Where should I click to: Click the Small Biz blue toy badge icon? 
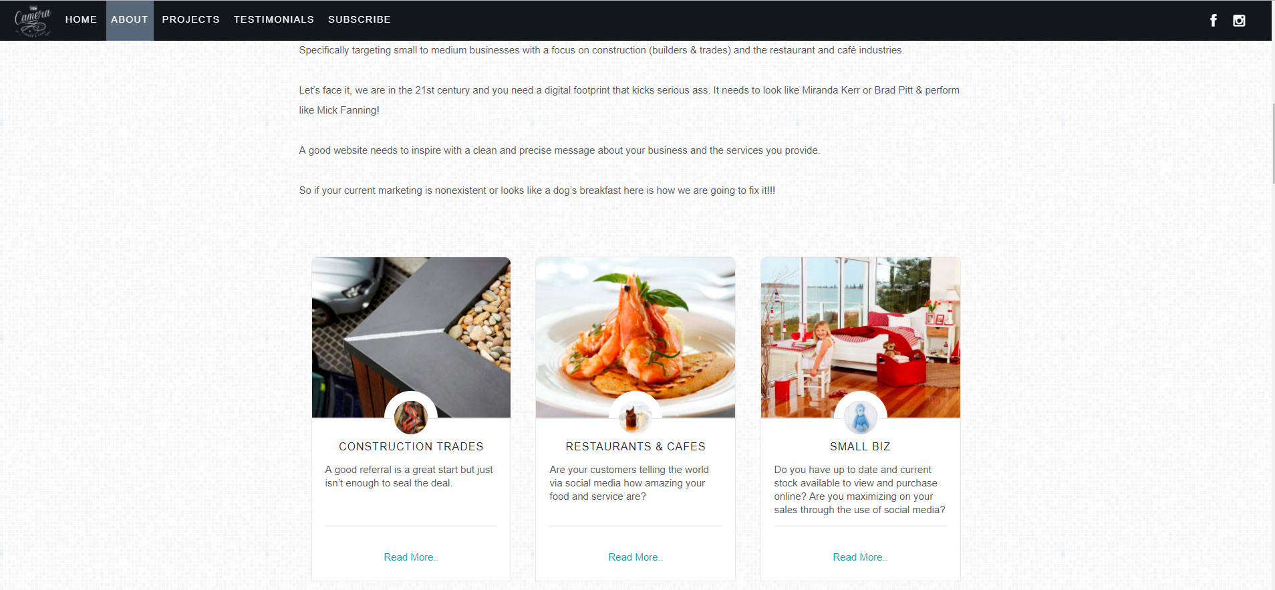pyautogui.click(x=860, y=418)
